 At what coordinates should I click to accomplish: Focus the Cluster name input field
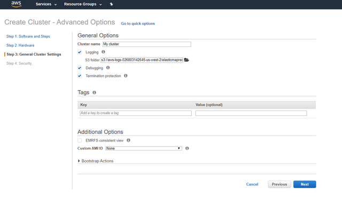147,44
